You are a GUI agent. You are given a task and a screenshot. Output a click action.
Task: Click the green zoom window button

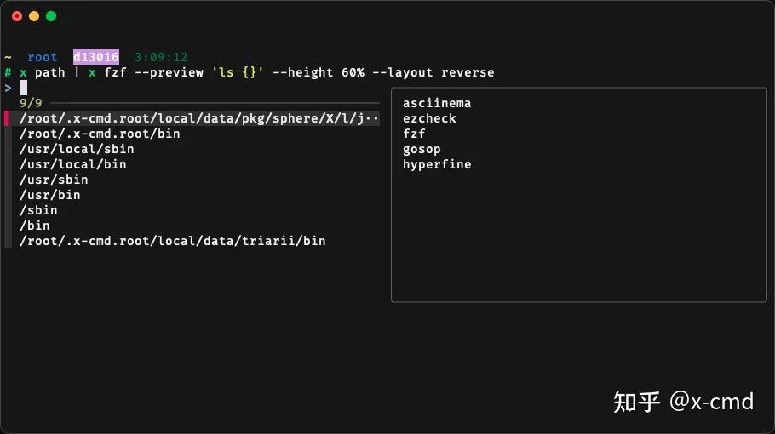pos(51,16)
